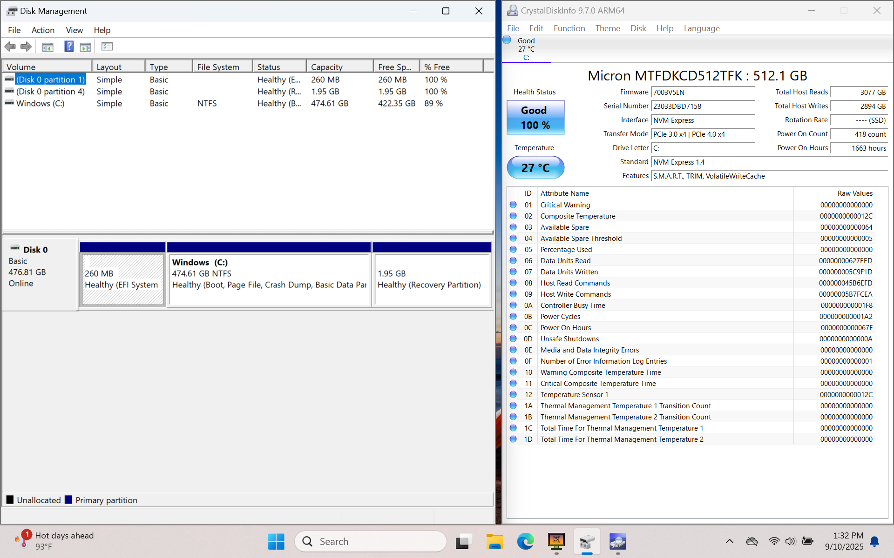Screen dimensions: 894x558
Task: Open the Help menu in Disk Management
Action: pyautogui.click(x=102, y=30)
